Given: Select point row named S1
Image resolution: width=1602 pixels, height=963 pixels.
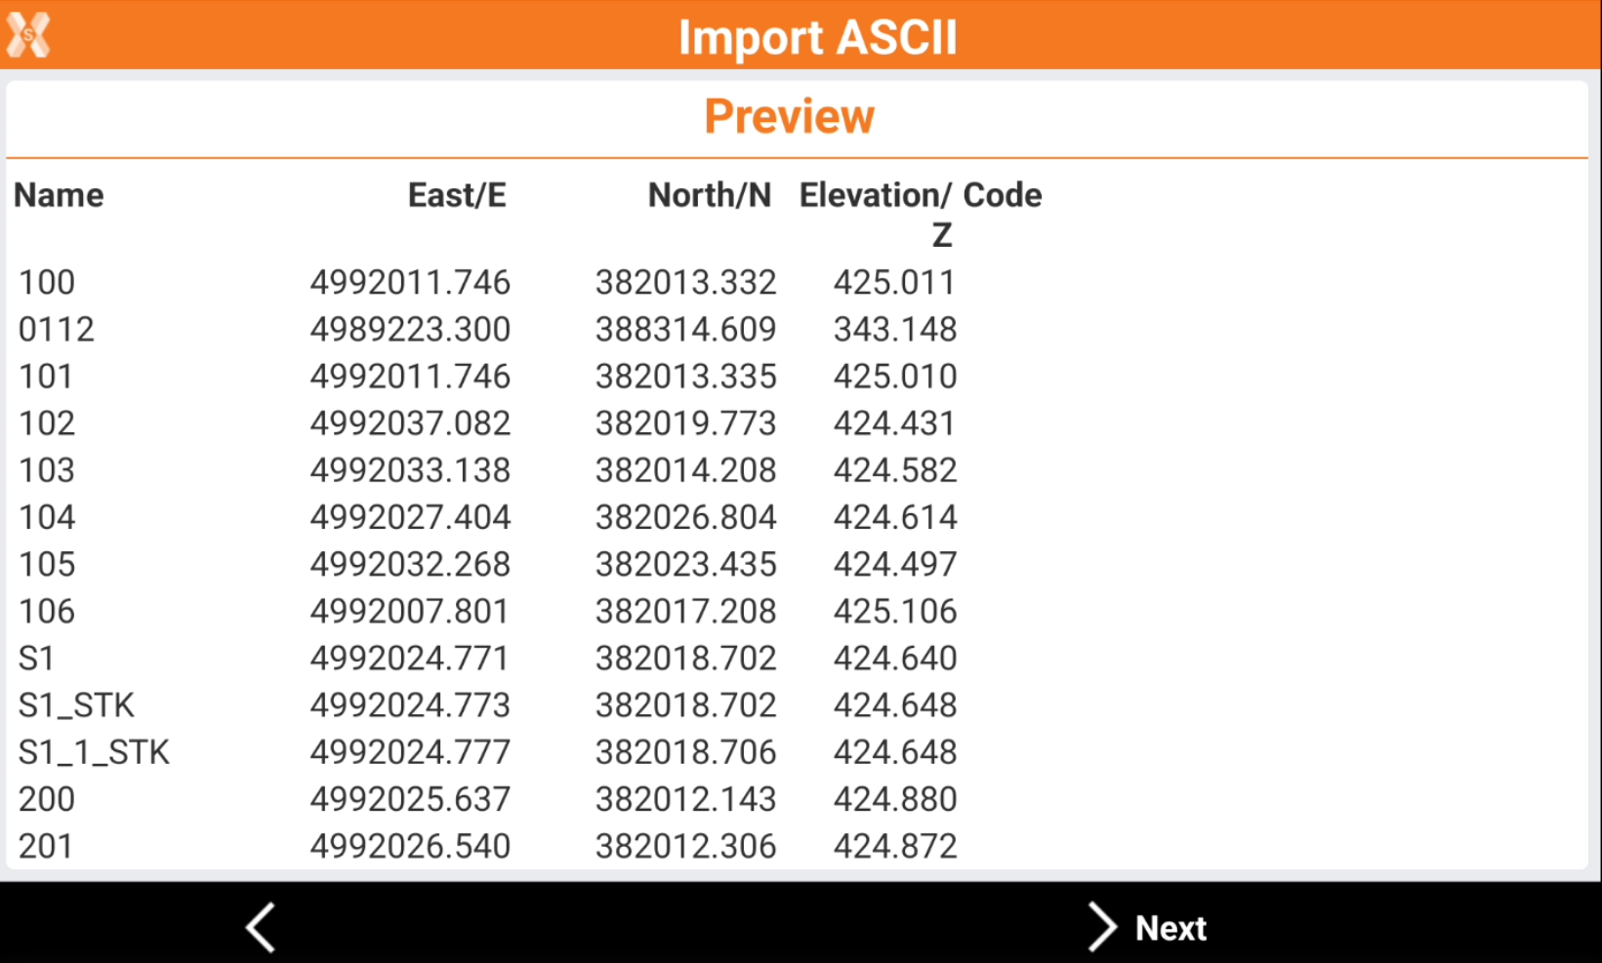Looking at the screenshot, I should pos(36,659).
